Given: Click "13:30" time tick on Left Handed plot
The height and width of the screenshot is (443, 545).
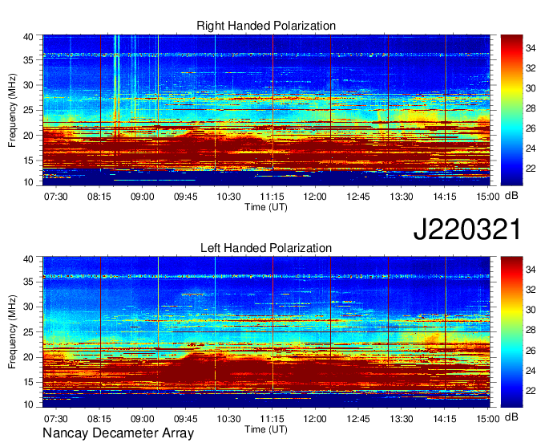Looking at the screenshot, I should (x=402, y=418).
